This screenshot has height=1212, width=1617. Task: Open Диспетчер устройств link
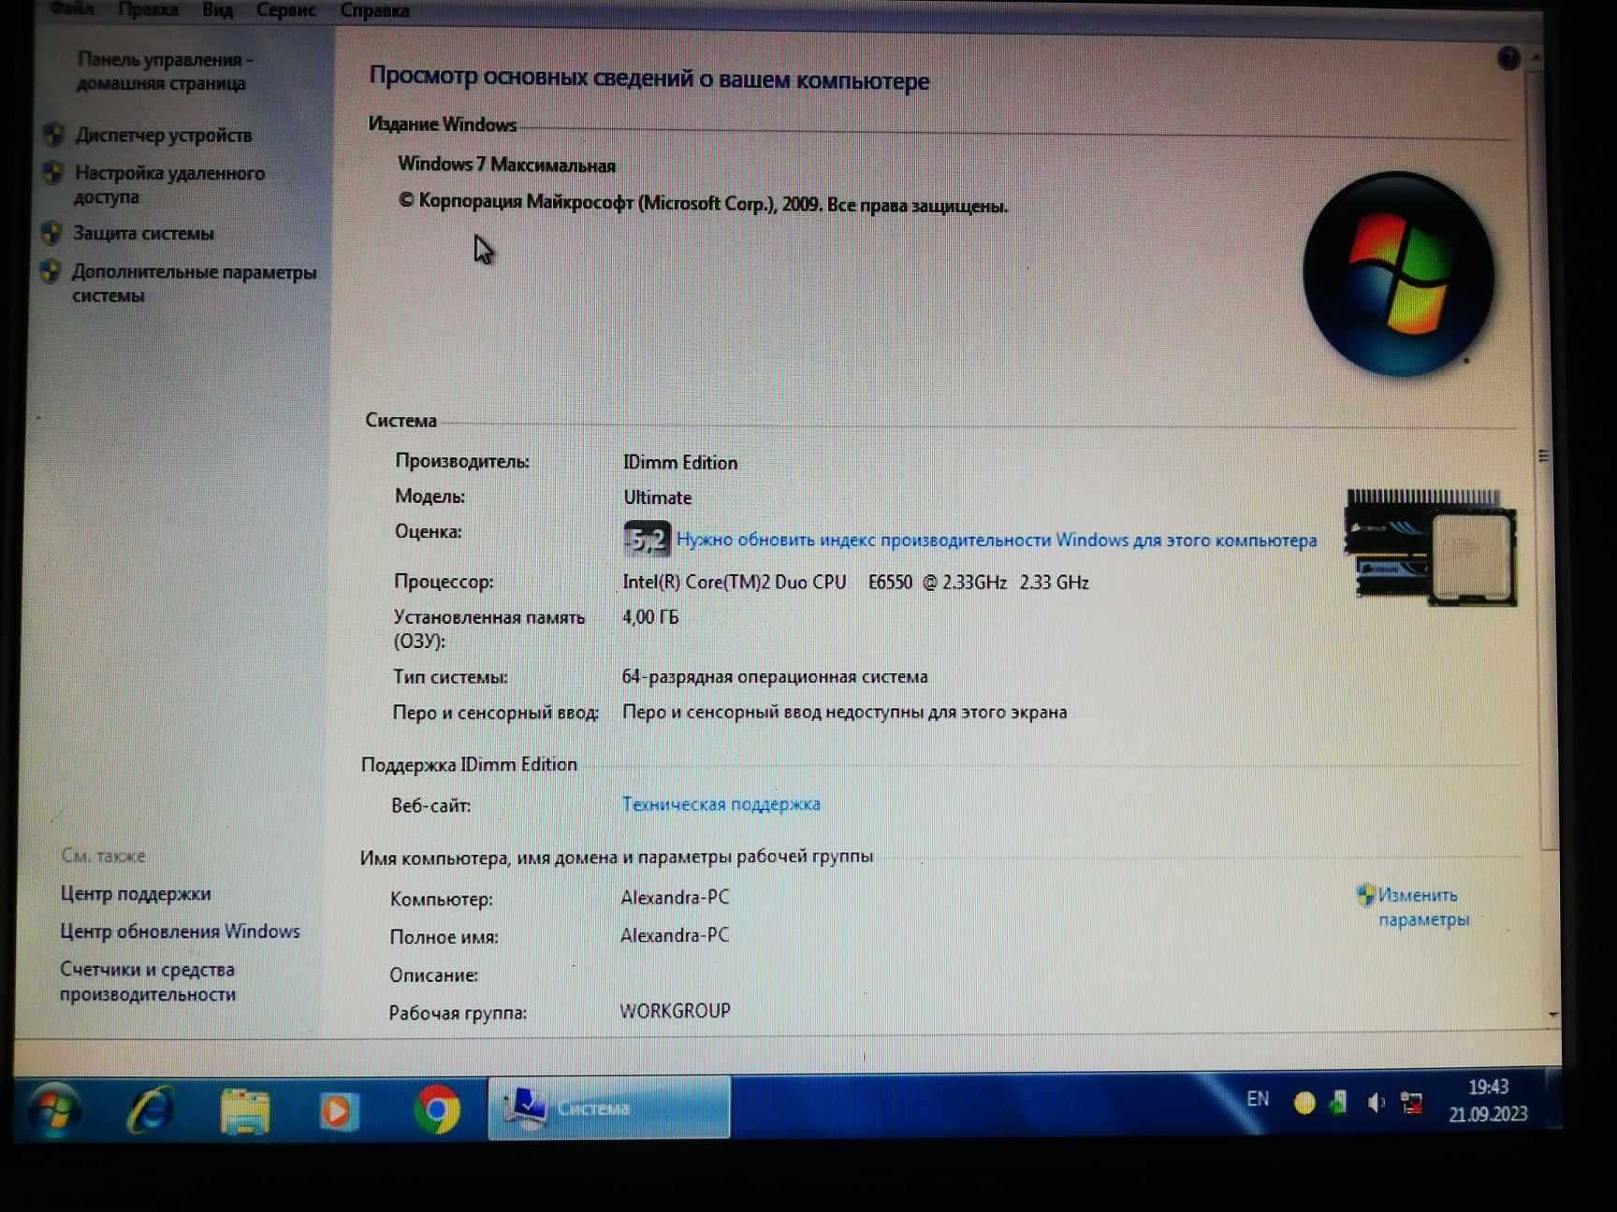coord(163,135)
